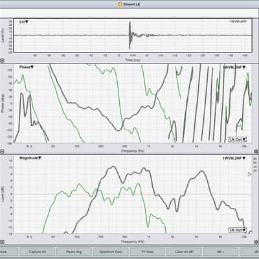Open the Magnitude graph type dropdown
The width and height of the screenshot is (259, 259).
30,158
